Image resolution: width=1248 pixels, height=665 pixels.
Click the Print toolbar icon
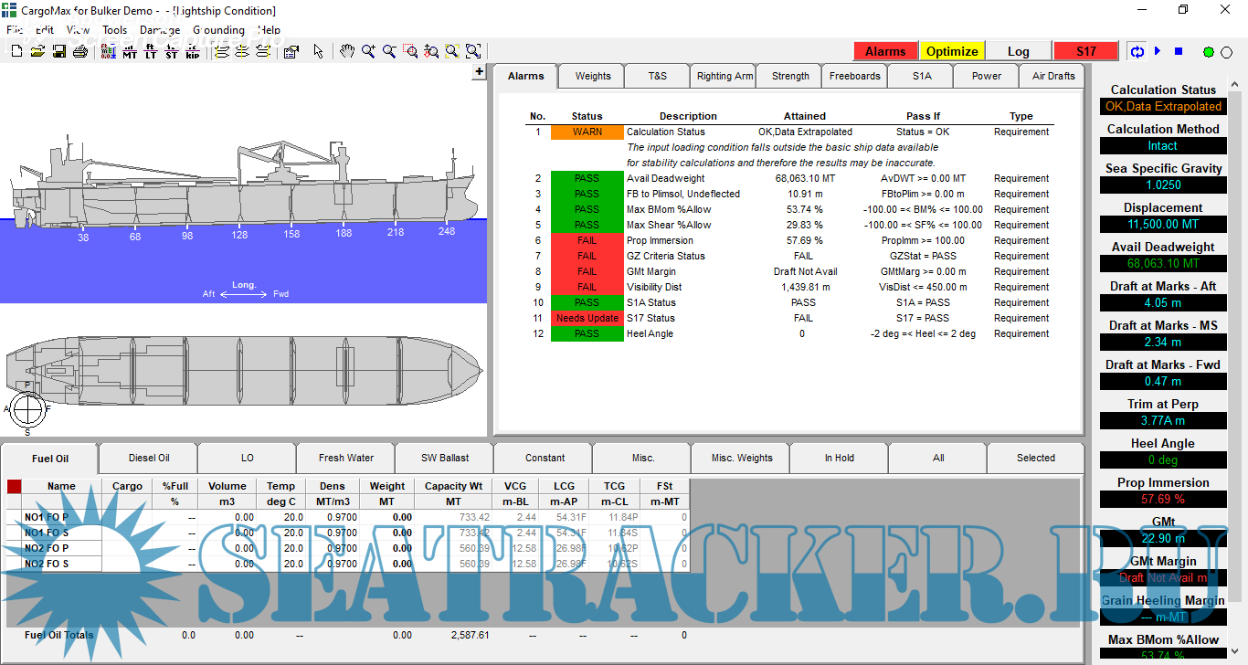coord(80,52)
